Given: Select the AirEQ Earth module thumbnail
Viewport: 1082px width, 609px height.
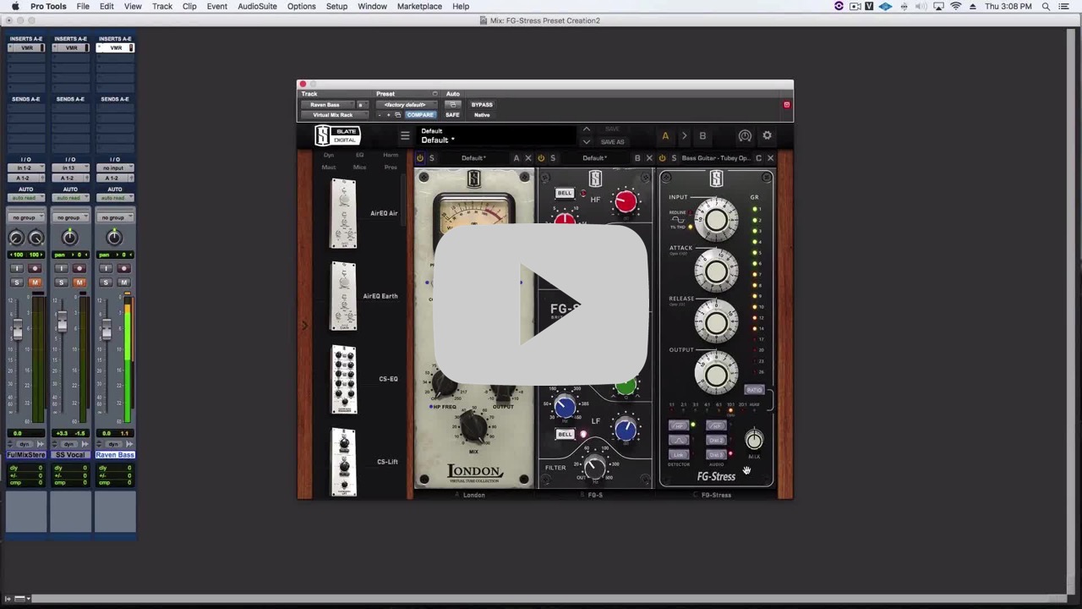Looking at the screenshot, I should click(343, 296).
